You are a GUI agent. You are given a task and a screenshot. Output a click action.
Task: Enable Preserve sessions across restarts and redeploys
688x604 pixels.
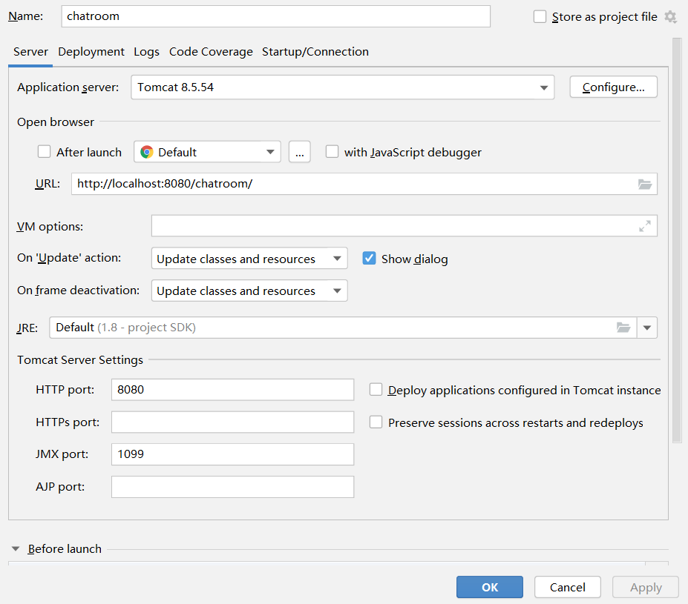coord(376,422)
